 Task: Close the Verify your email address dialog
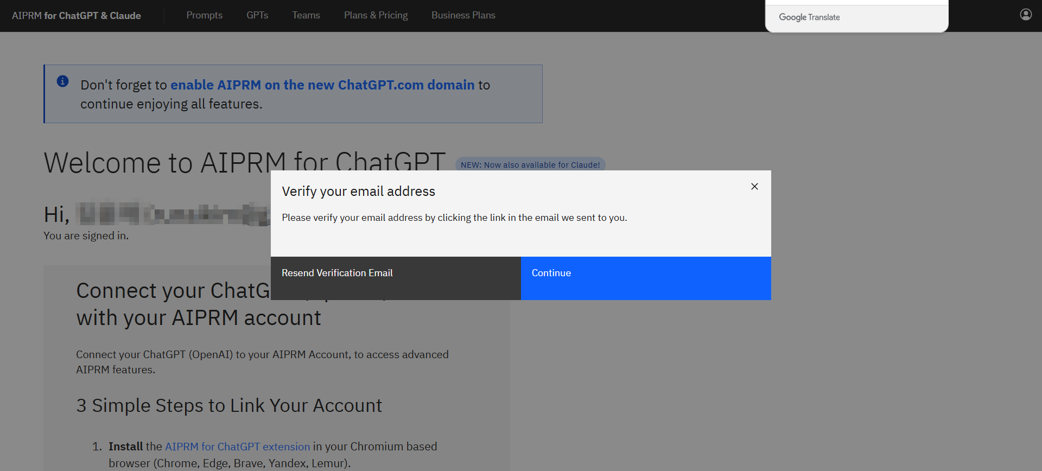pyautogui.click(x=754, y=187)
